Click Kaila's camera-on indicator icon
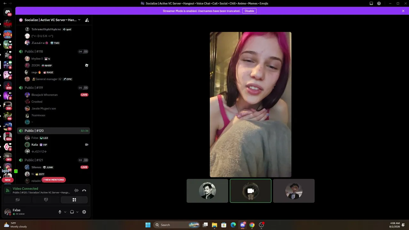This screenshot has width=409, height=230. click(87, 145)
